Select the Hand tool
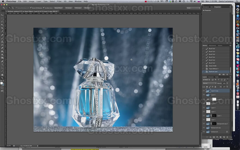This screenshot has height=150, width=240. [x=2, y=75]
